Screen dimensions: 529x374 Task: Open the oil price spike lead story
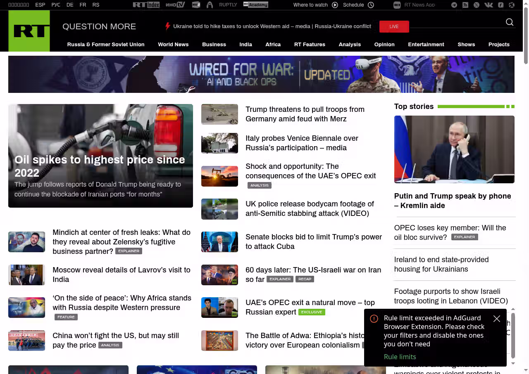pos(100,165)
